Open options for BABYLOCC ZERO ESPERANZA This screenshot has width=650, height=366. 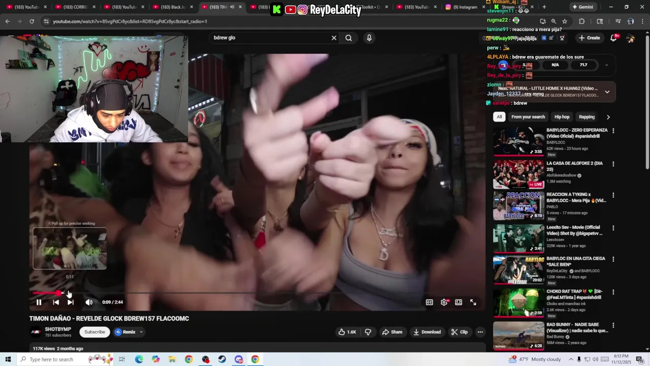coord(613,131)
